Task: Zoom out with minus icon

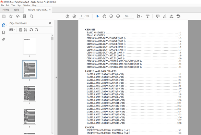Action: tap(111, 16)
